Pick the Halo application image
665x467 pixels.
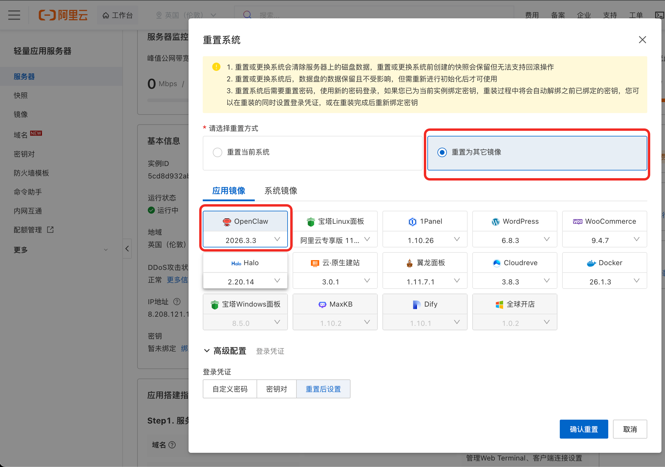tap(245, 263)
